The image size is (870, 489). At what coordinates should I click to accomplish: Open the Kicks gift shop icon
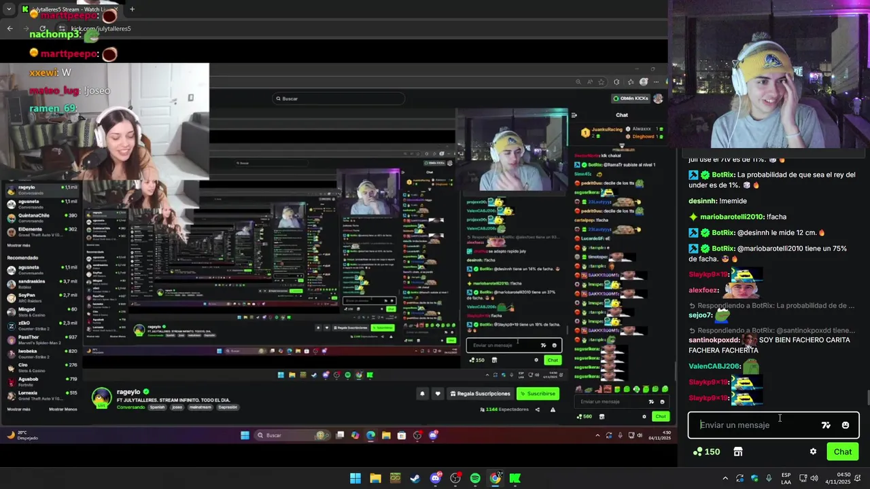738,452
